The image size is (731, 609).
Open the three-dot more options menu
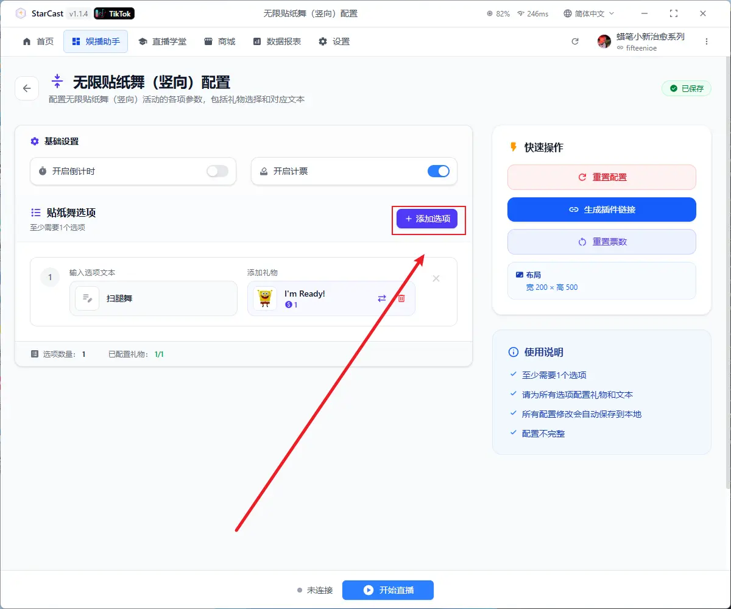tap(707, 41)
